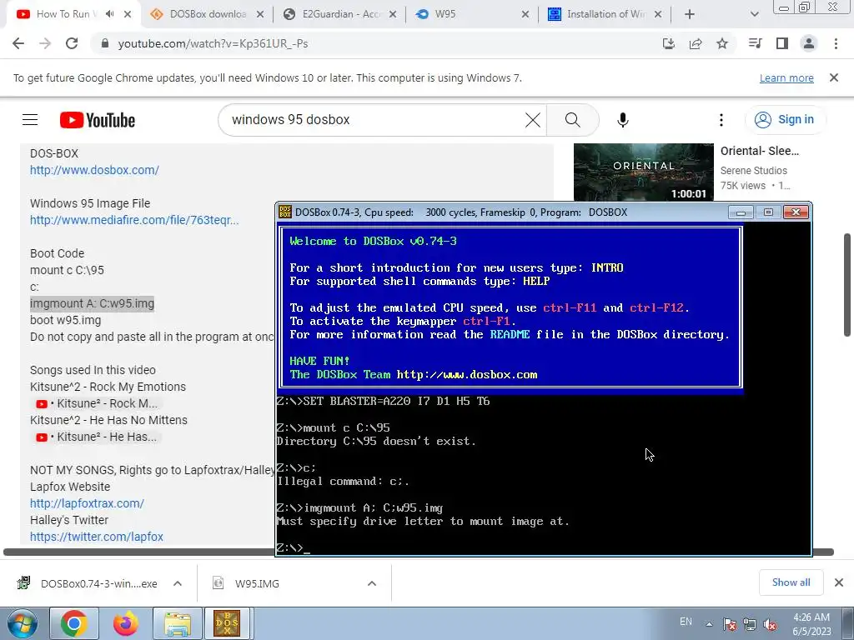
Task: Open the dosbox.com link in description
Action: click(94, 170)
